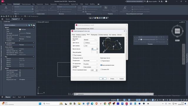
Task: Click the search magnifier icon in title bar
Action: pos(145,1)
